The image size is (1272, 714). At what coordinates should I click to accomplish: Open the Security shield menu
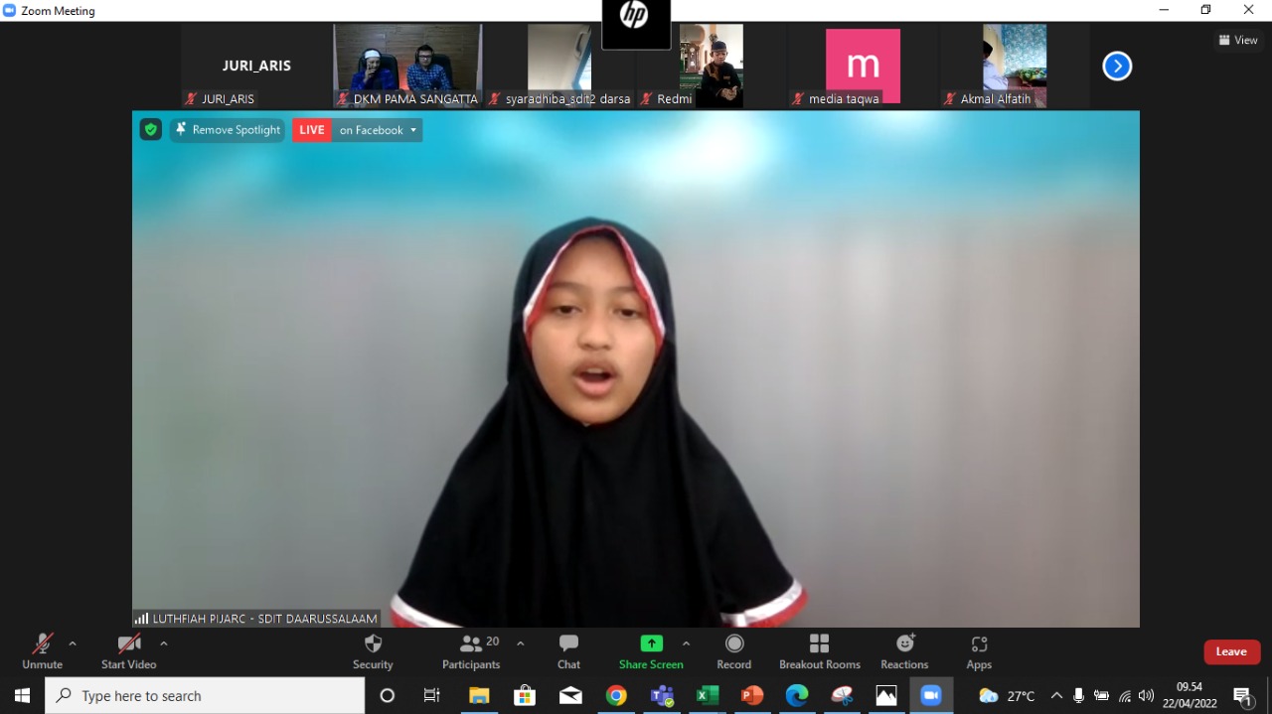pos(373,651)
